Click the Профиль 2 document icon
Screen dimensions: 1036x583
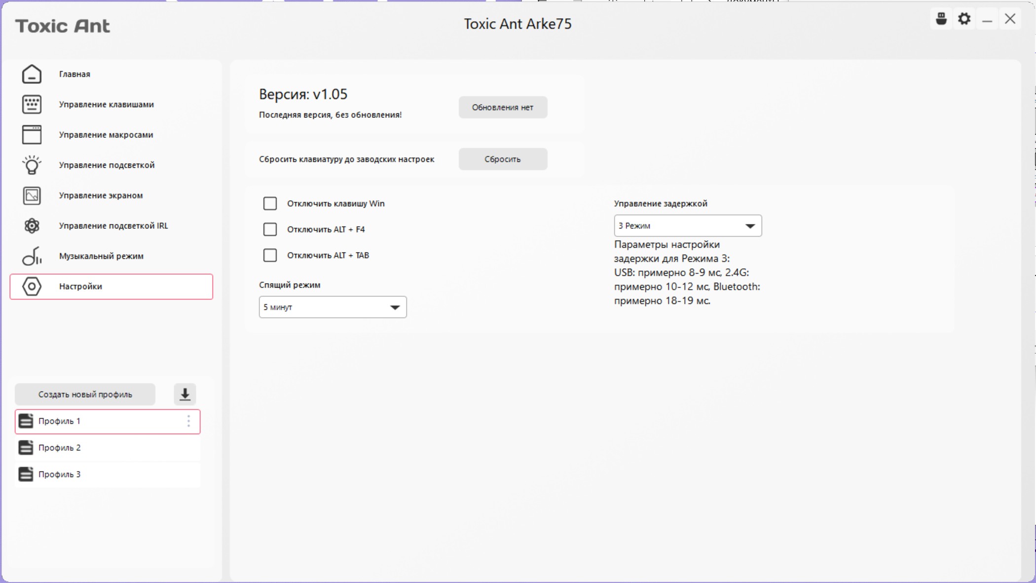(x=26, y=448)
